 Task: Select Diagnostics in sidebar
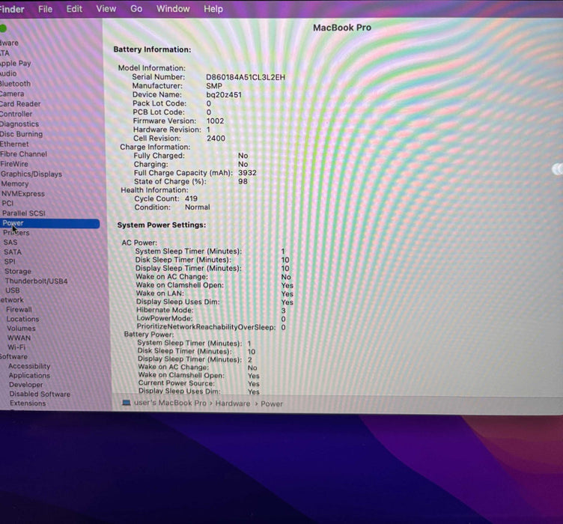(x=19, y=124)
